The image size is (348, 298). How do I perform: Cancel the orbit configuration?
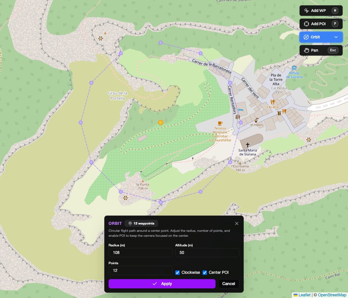pyautogui.click(x=228, y=284)
